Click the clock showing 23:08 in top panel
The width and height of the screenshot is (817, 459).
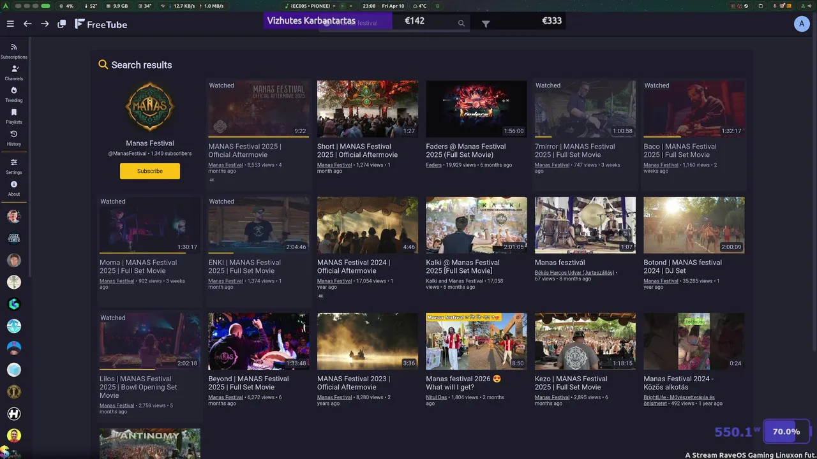point(369,6)
